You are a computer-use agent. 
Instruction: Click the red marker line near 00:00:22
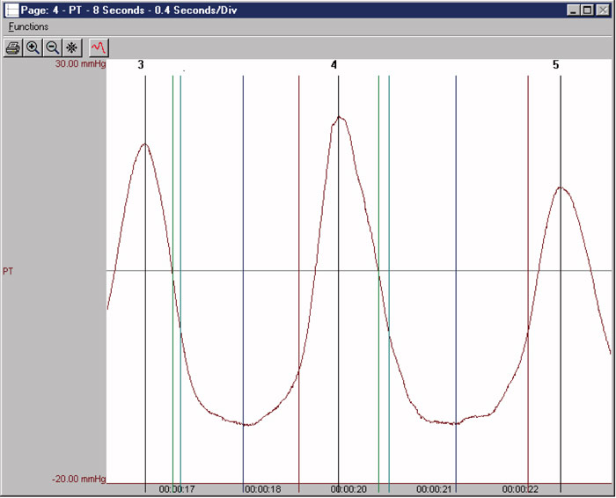coord(528,282)
